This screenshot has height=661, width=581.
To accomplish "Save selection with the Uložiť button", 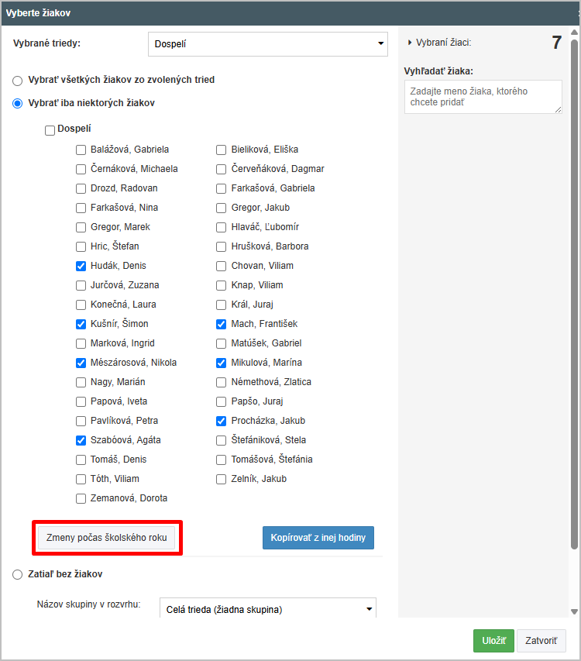I will pos(493,641).
